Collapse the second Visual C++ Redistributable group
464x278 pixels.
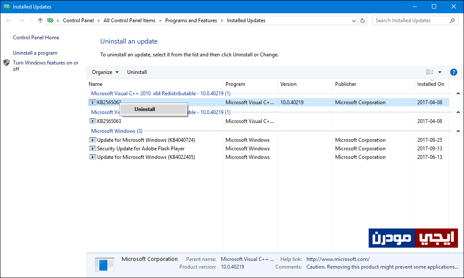[458, 112]
